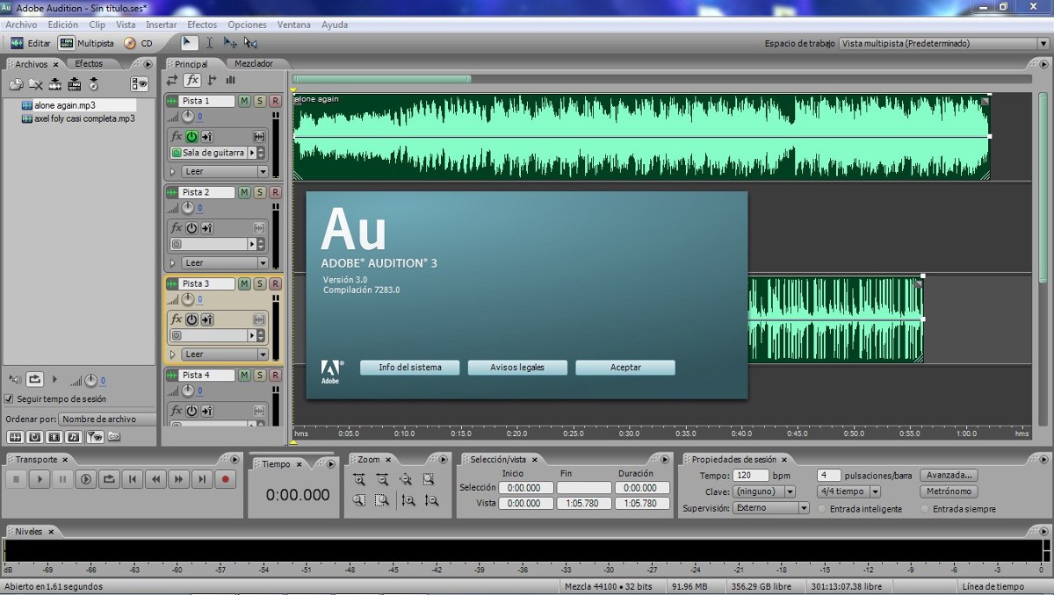The image size is (1054, 595).
Task: Switch to the Mezclador tab
Action: point(254,63)
